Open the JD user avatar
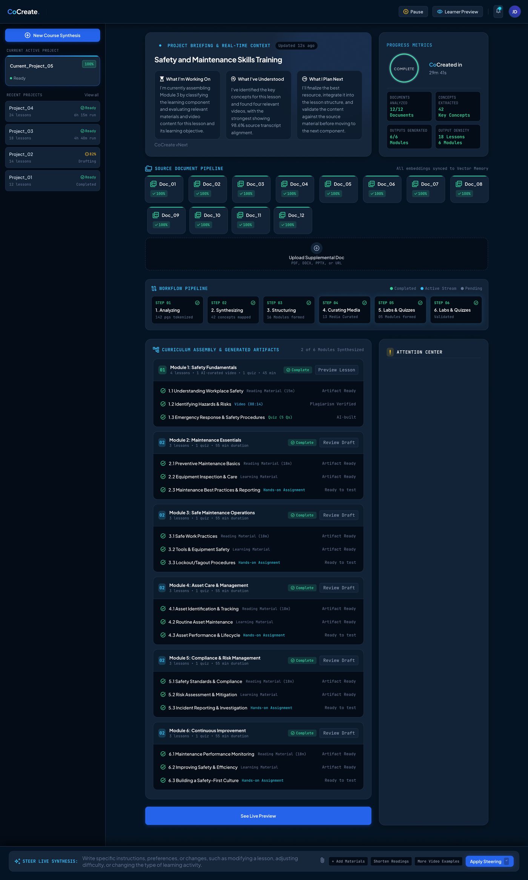 (x=514, y=12)
